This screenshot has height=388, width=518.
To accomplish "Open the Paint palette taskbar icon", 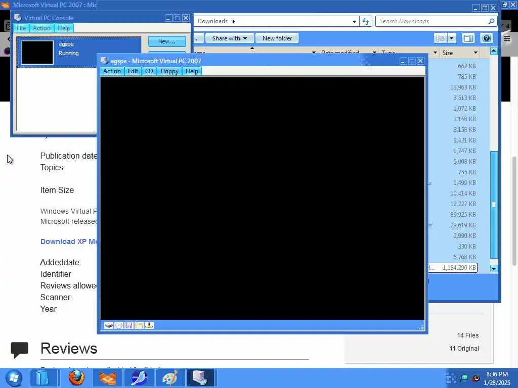I will point(170,378).
